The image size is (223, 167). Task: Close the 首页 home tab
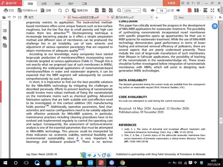coord(65,17)
